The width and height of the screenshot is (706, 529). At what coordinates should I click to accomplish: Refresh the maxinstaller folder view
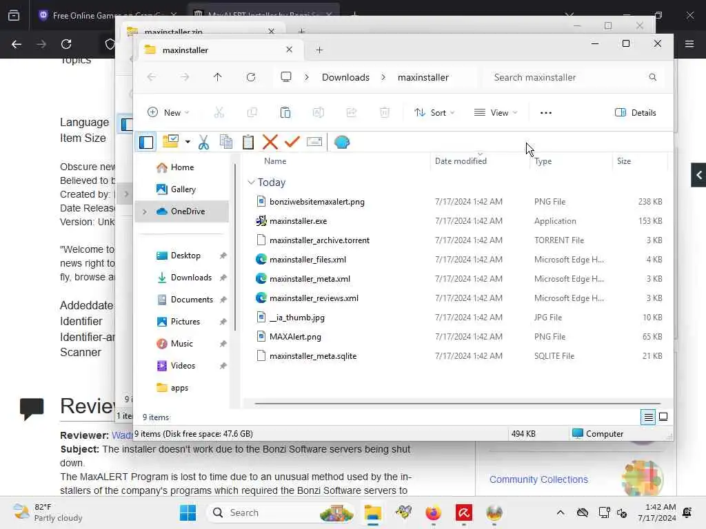pos(251,77)
